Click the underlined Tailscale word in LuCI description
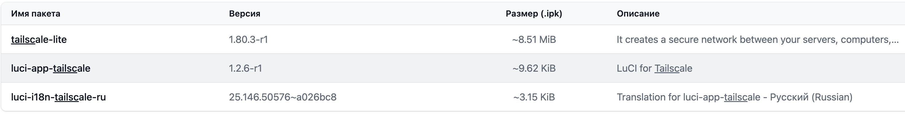 (x=673, y=68)
